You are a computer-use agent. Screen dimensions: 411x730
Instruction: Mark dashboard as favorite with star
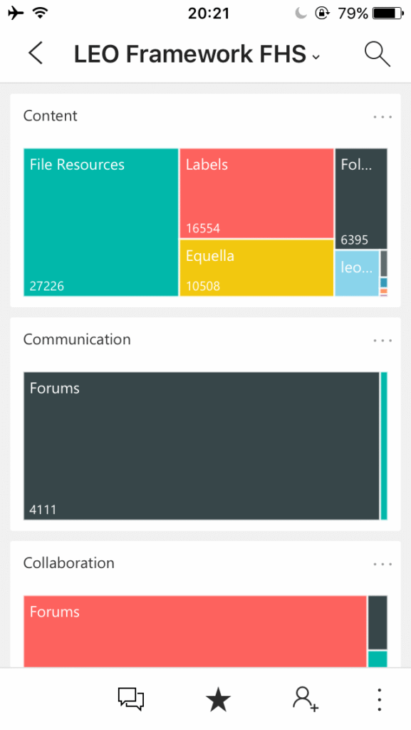tap(218, 700)
